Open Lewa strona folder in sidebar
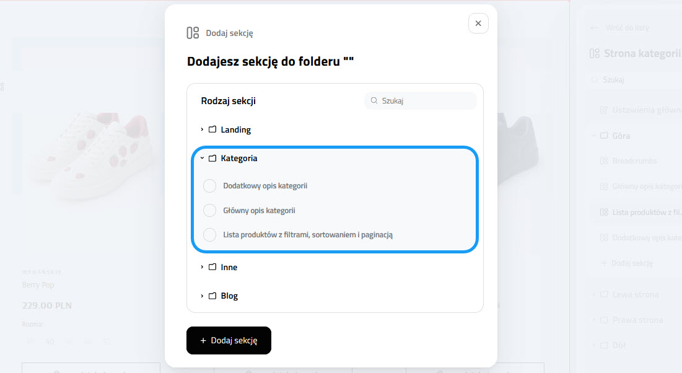 tap(635, 295)
